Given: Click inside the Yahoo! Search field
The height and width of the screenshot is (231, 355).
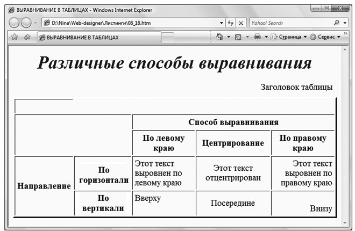Looking at the screenshot, I should 290,24.
